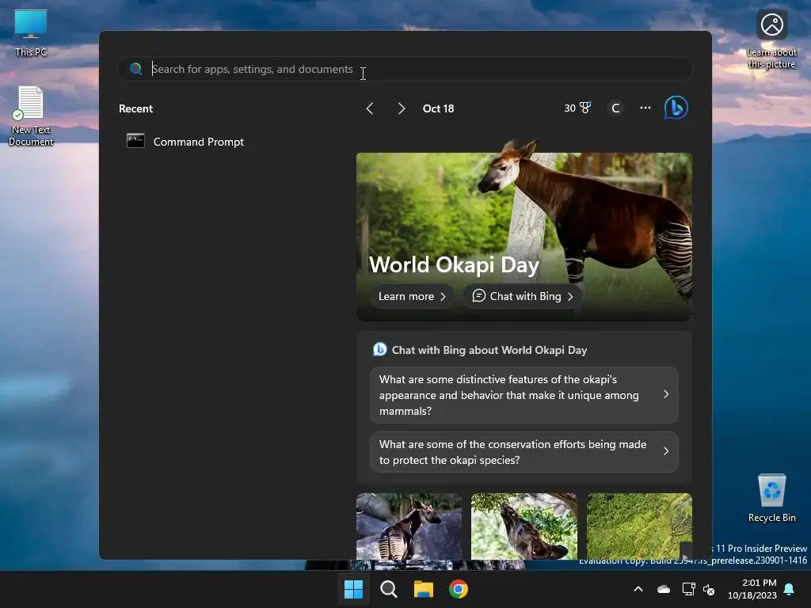Ask about okapi conservation efforts

pyautogui.click(x=524, y=452)
